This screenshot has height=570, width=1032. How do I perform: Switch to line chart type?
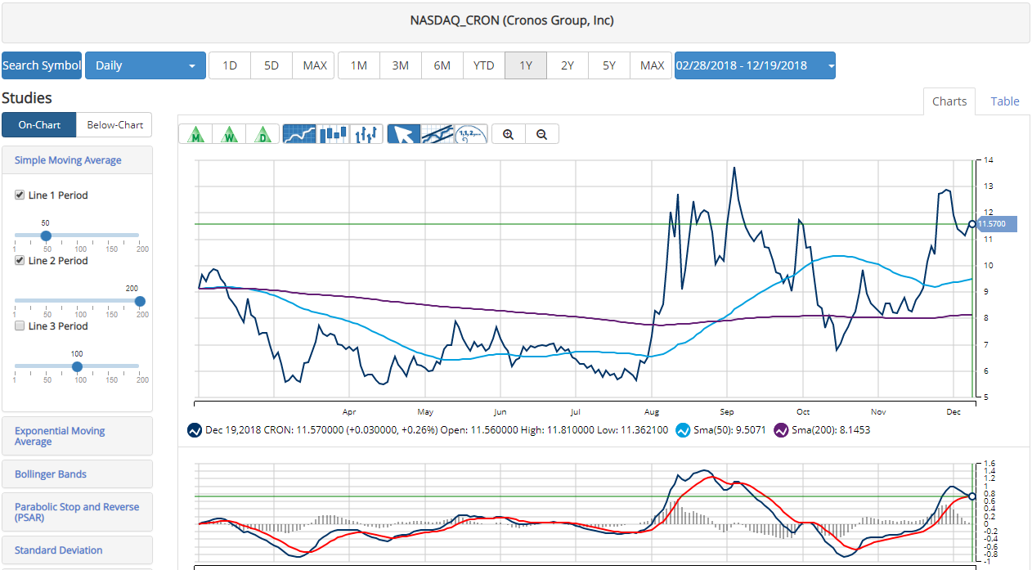coord(299,134)
